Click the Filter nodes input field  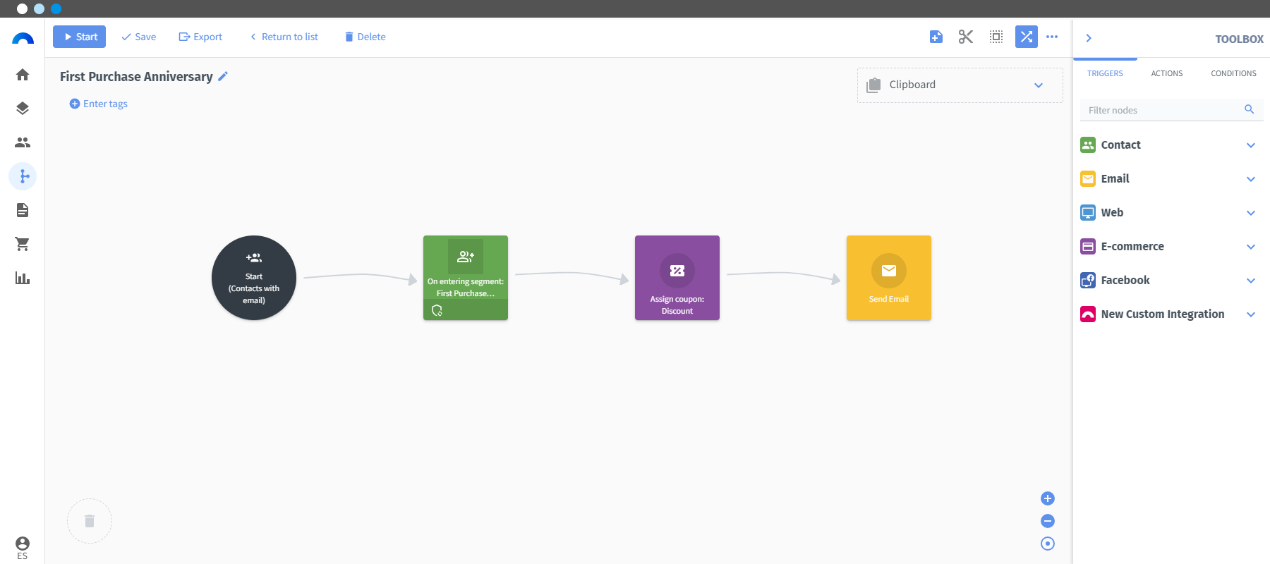1171,110
